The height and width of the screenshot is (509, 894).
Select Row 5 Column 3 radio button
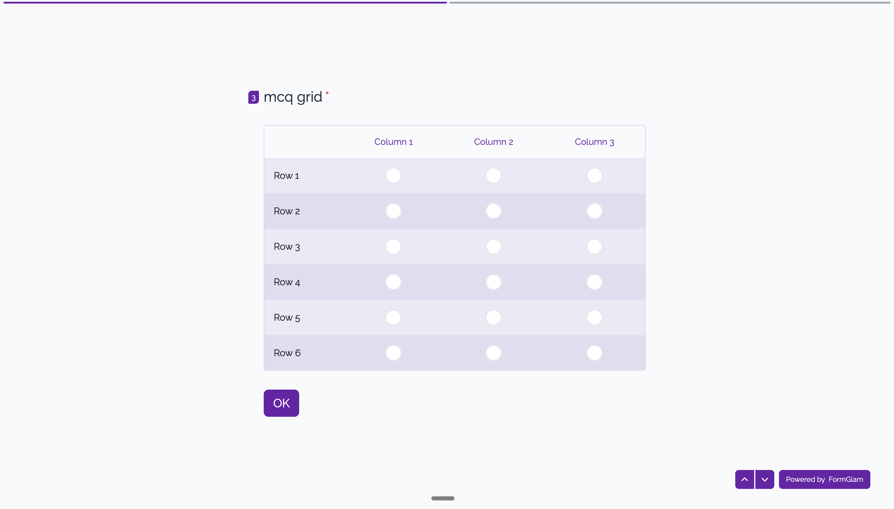(594, 317)
